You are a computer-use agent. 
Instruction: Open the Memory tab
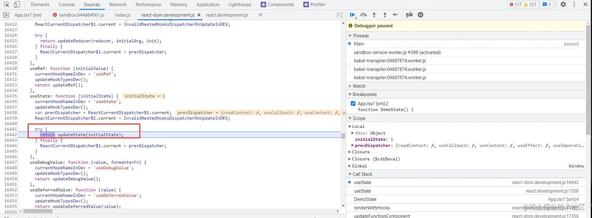tap(179, 5)
